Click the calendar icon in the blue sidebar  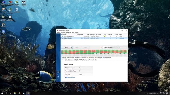pos(58,77)
